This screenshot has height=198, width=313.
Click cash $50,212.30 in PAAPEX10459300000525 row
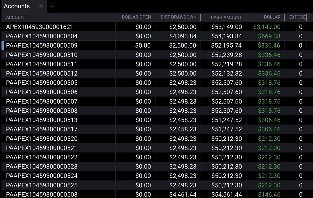(x=227, y=185)
